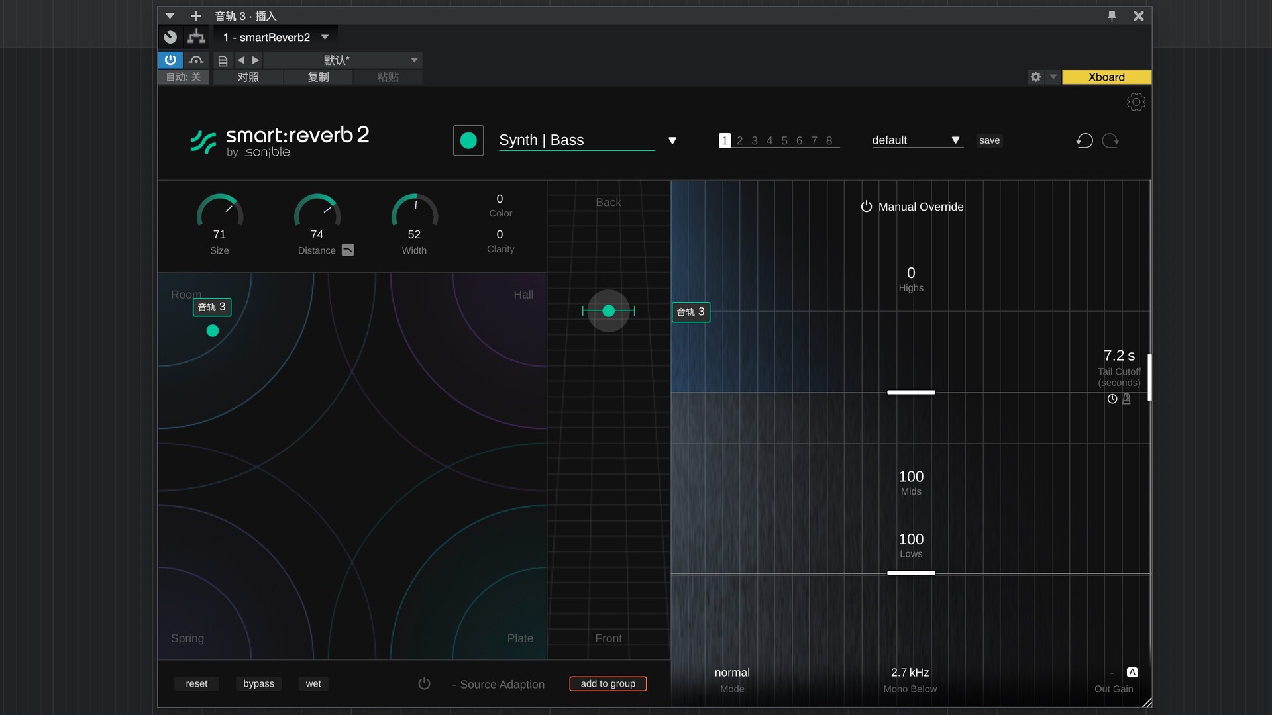This screenshot has width=1272, height=715.
Task: Add a new insert with plus icon
Action: tap(195, 16)
